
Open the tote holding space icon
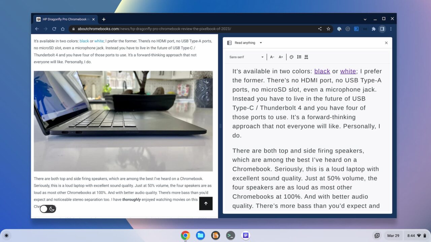(x=377, y=236)
